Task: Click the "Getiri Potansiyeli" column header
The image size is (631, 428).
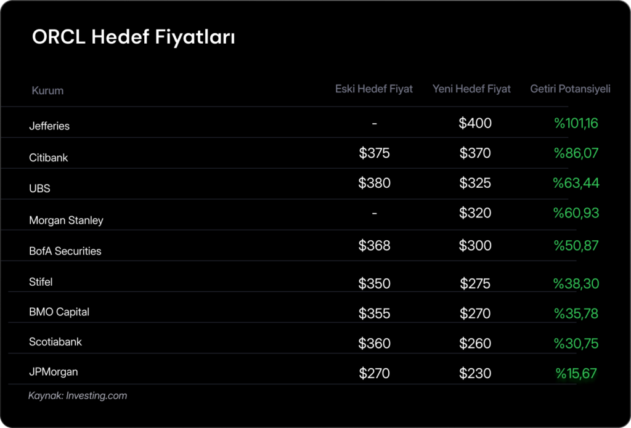Action: click(x=570, y=89)
